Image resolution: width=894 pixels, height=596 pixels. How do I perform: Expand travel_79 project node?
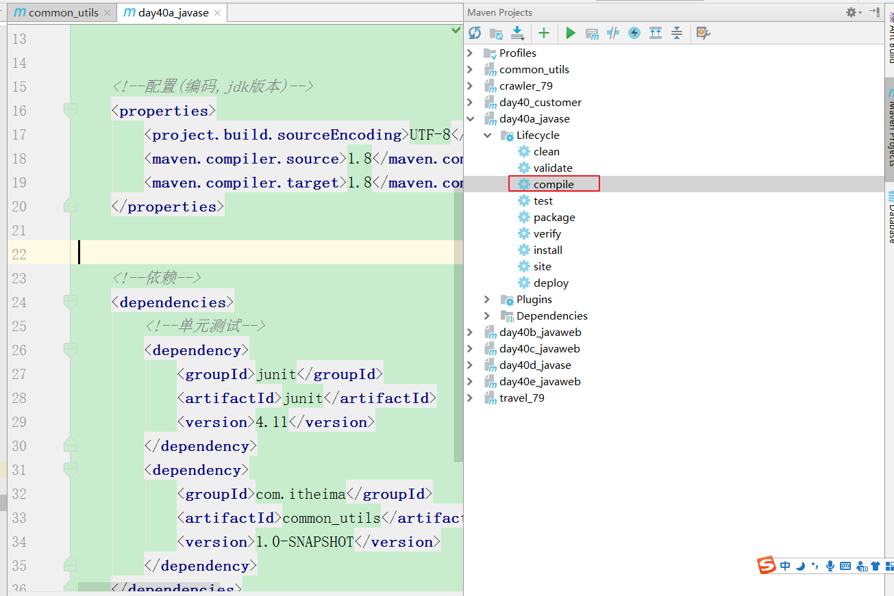coord(470,398)
